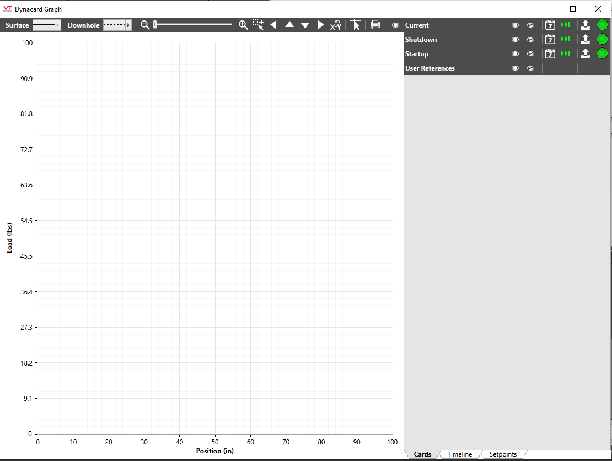Select the crosshair cursor tool
This screenshot has height=461, width=612.
coord(356,25)
